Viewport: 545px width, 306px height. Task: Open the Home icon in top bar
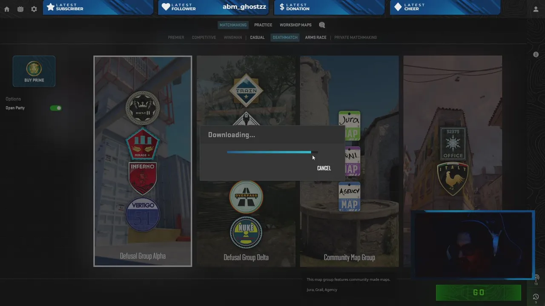(7, 9)
